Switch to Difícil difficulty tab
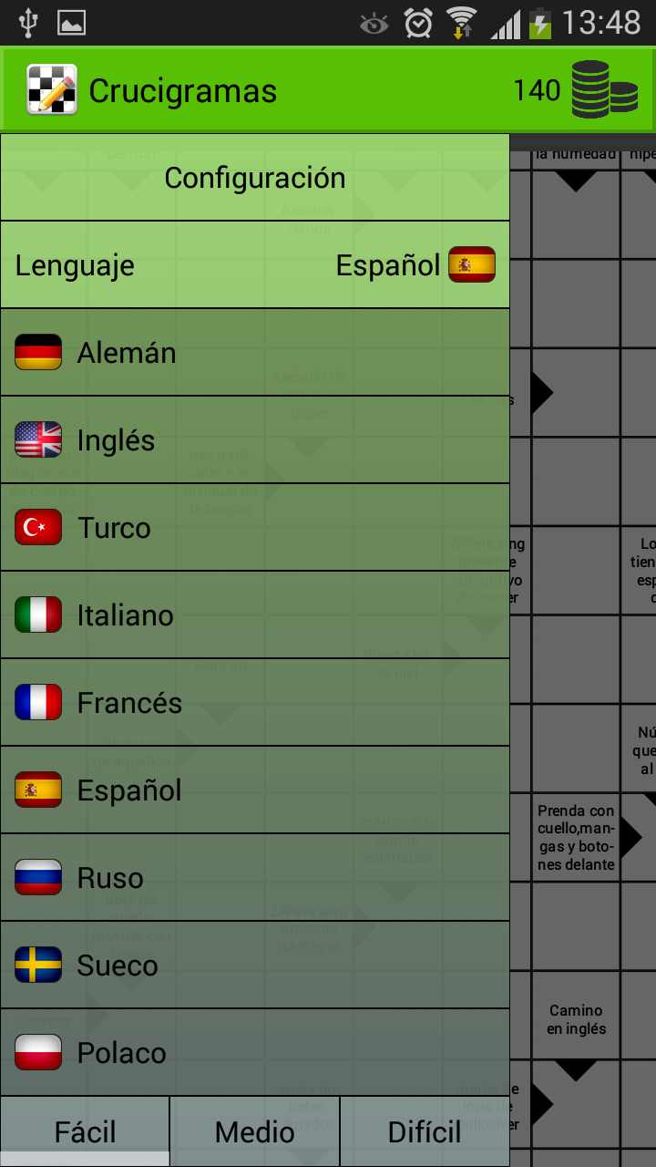The image size is (656, 1167). pyautogui.click(x=425, y=1131)
